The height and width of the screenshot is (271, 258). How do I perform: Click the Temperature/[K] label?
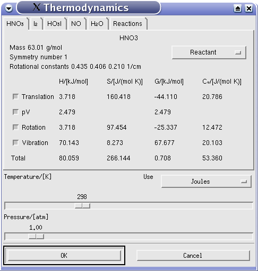28,177
